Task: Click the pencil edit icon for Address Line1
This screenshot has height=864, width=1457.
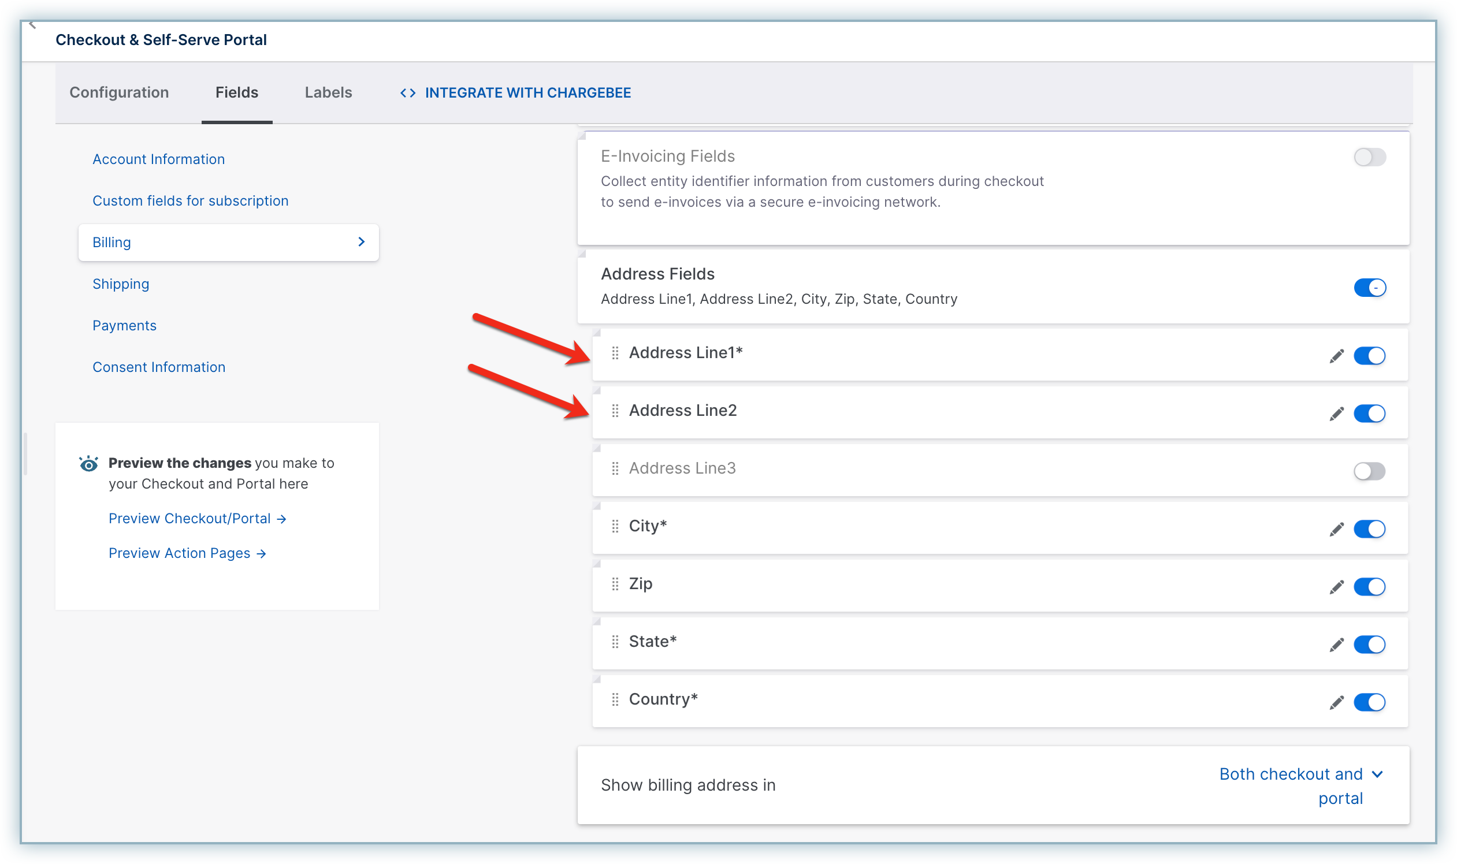Action: pyautogui.click(x=1336, y=356)
